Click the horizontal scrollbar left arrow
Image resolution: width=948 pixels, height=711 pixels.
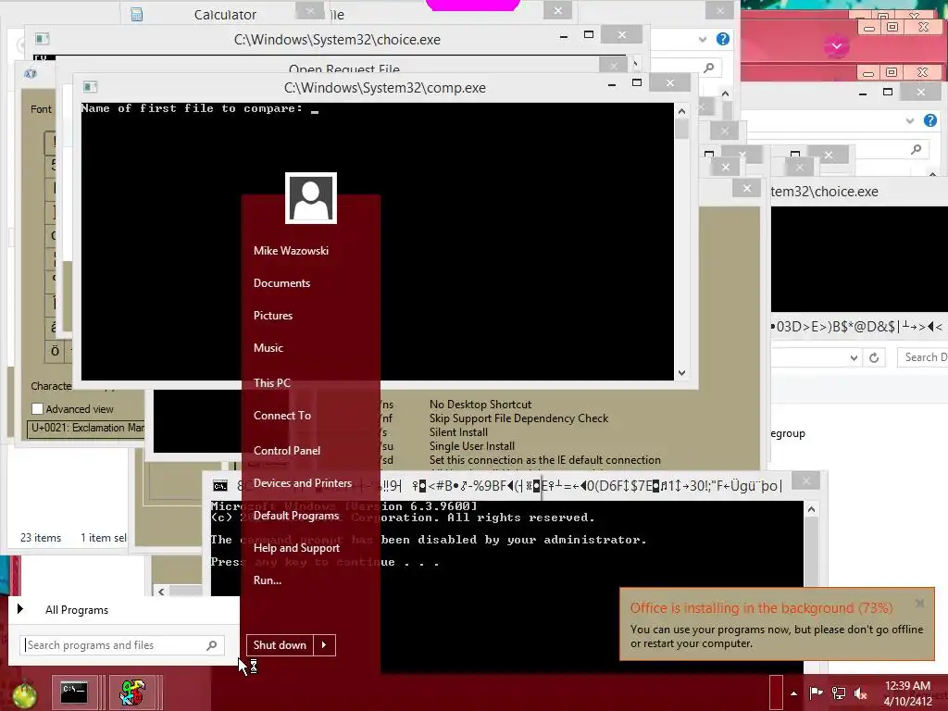pos(161,592)
